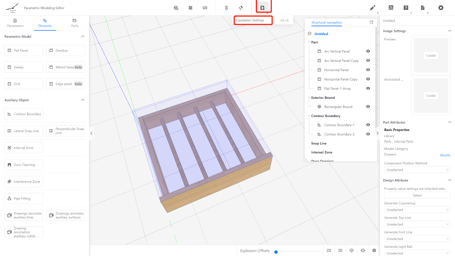The image size is (455, 256).
Task: Pop out the Structural navigation panel
Action: coord(371,22)
